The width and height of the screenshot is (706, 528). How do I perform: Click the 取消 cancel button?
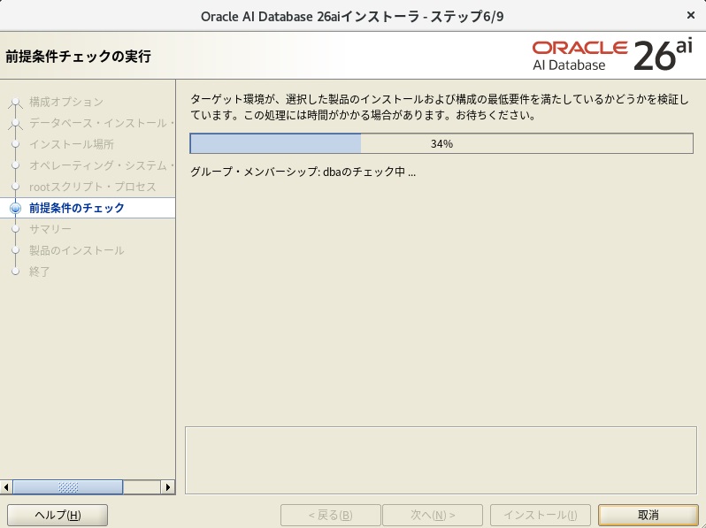(648, 515)
